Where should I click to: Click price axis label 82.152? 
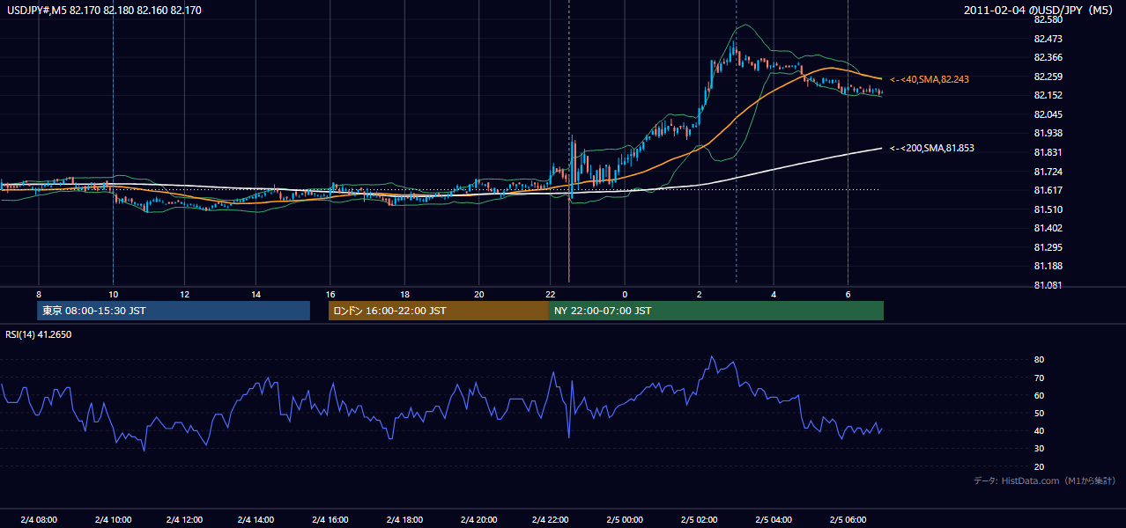coord(1048,95)
